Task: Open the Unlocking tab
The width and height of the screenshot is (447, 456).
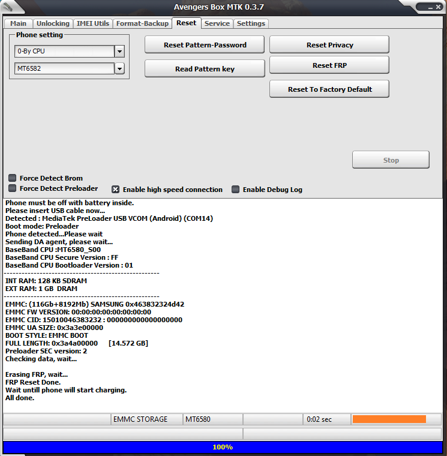Action: (53, 23)
